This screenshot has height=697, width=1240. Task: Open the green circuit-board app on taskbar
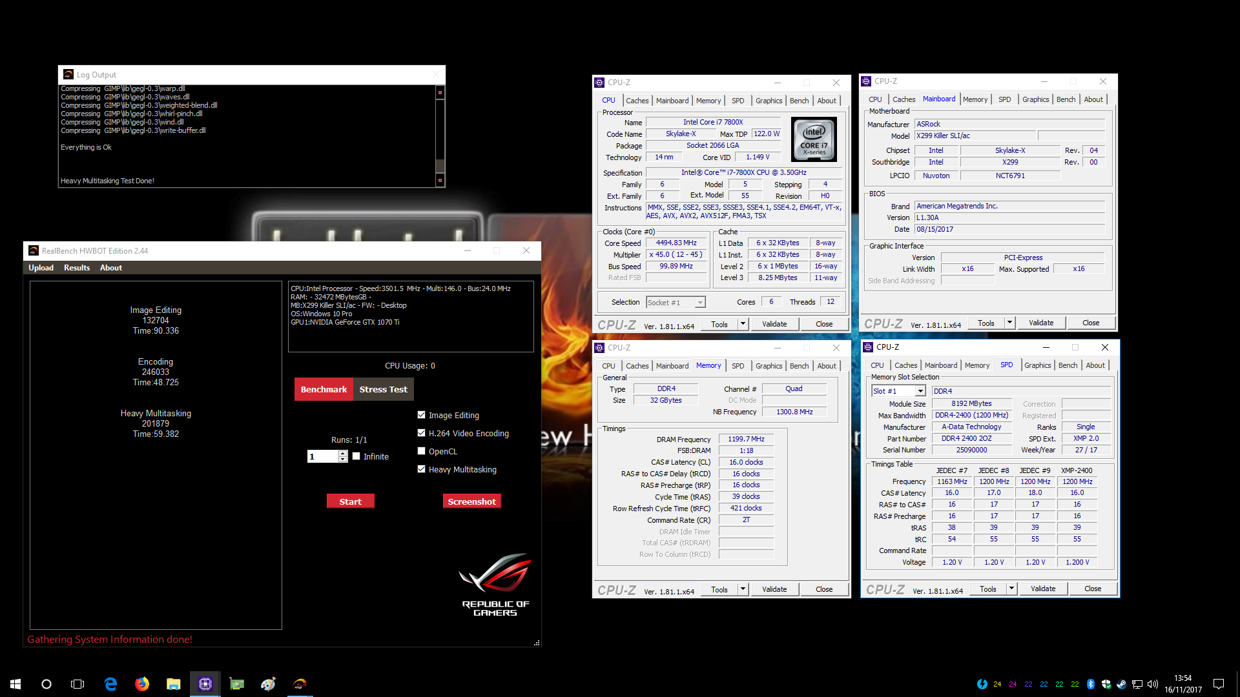click(236, 684)
